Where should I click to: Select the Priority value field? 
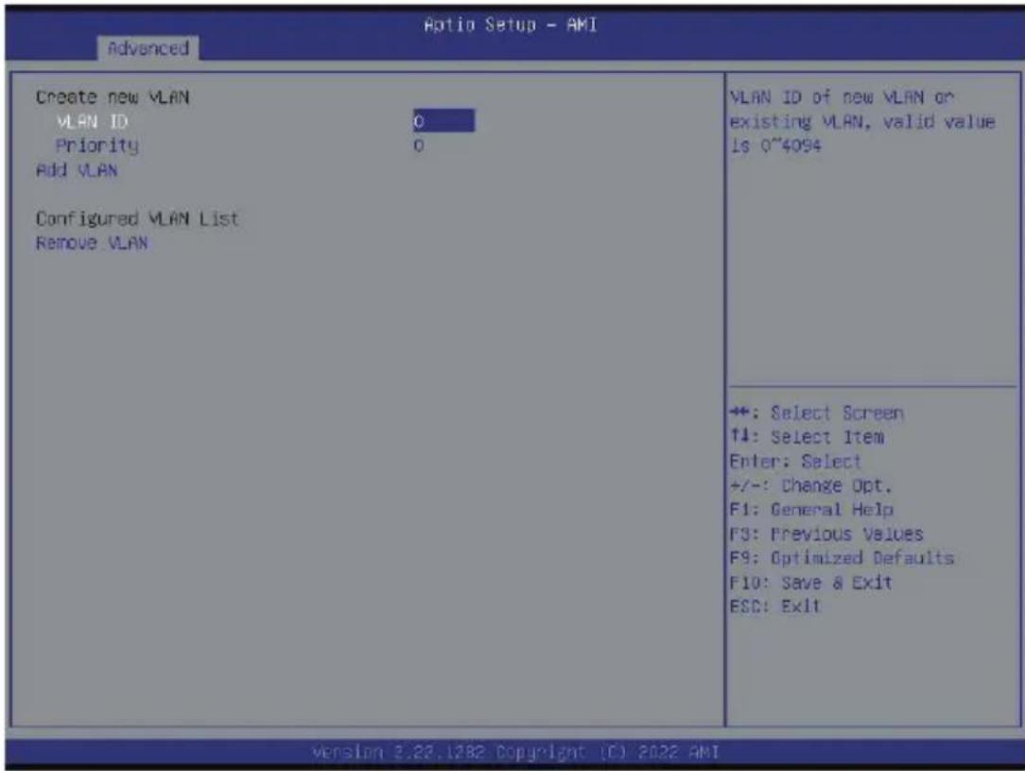(x=418, y=145)
